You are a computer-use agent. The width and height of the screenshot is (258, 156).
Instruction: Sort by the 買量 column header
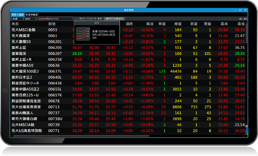click(x=194, y=24)
